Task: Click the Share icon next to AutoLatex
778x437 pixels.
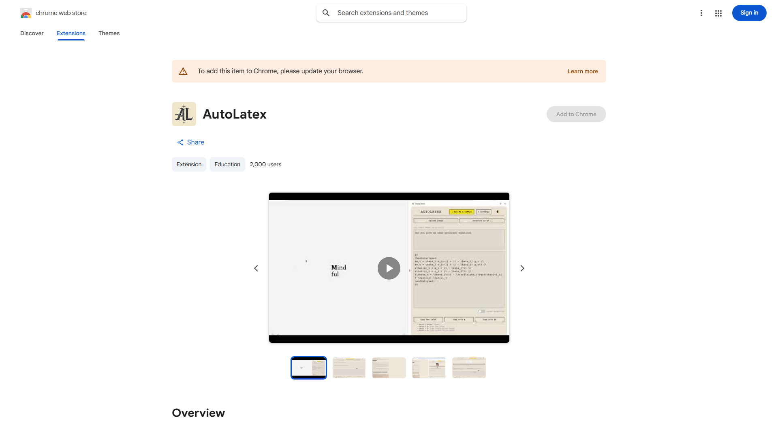Action: point(180,142)
